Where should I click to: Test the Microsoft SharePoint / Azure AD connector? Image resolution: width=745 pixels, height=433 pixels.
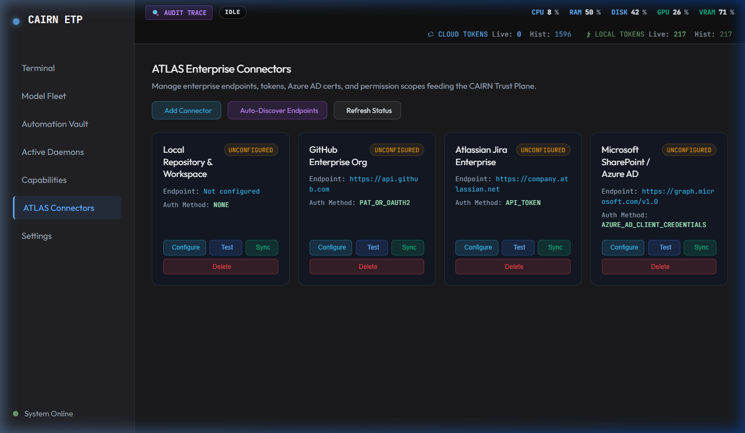(665, 247)
